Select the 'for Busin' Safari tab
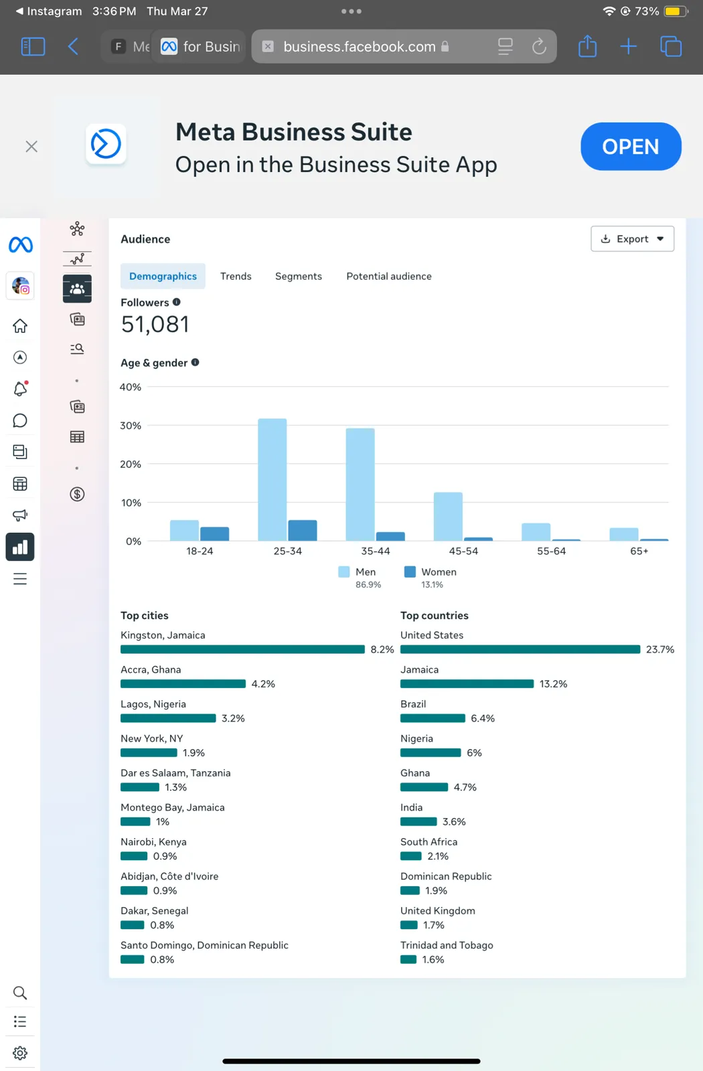The width and height of the screenshot is (703, 1071). [x=200, y=46]
